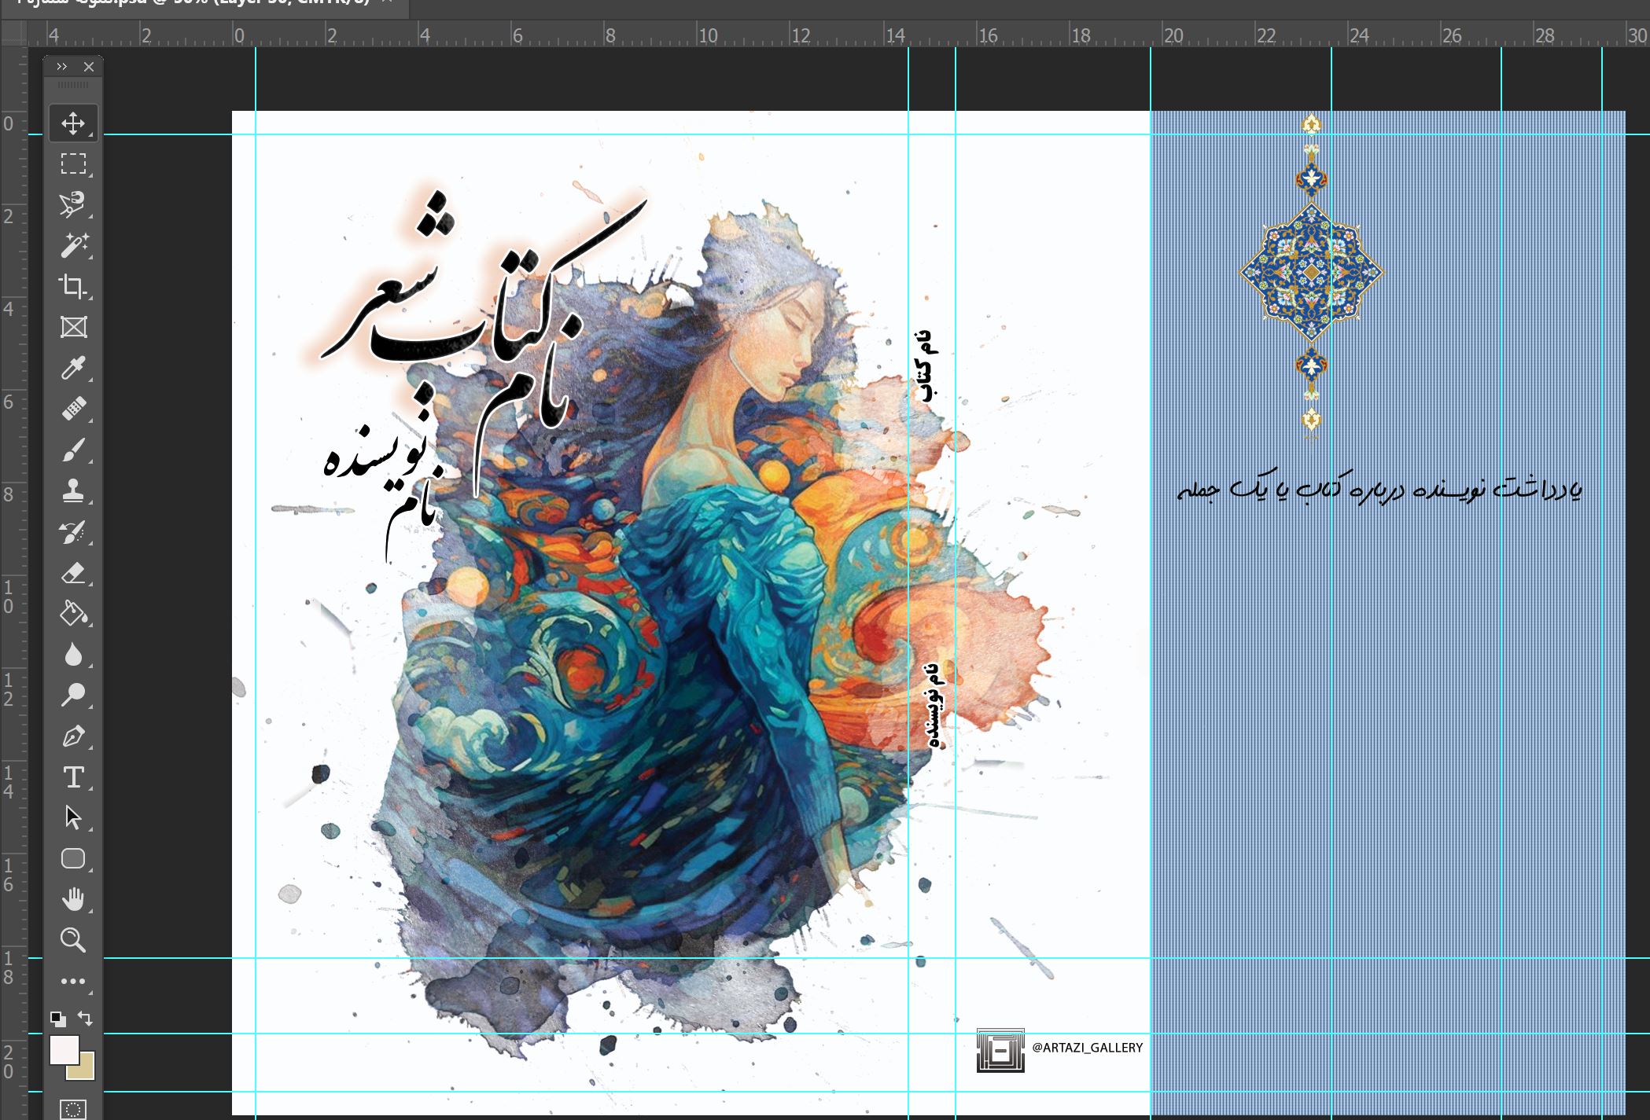1650x1120 pixels.
Task: Select the Zoom tool
Action: (73, 940)
